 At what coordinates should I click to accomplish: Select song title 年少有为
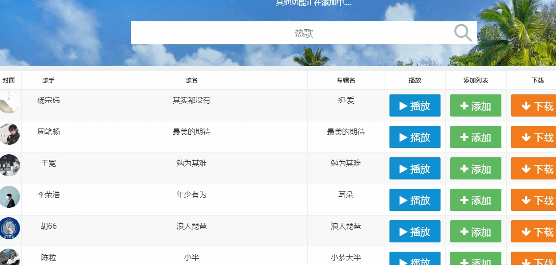(x=191, y=195)
